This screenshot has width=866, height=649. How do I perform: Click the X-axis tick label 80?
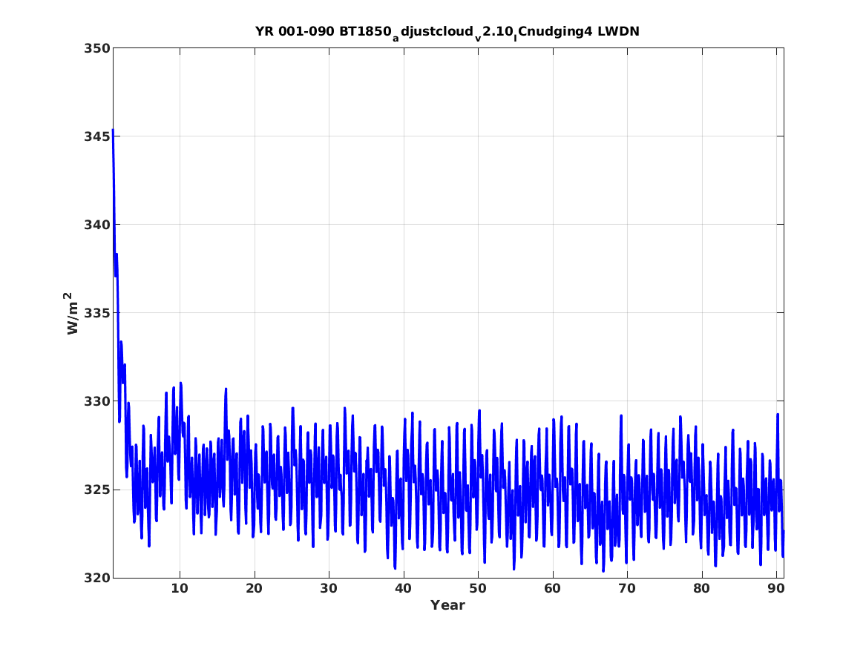[701, 588]
